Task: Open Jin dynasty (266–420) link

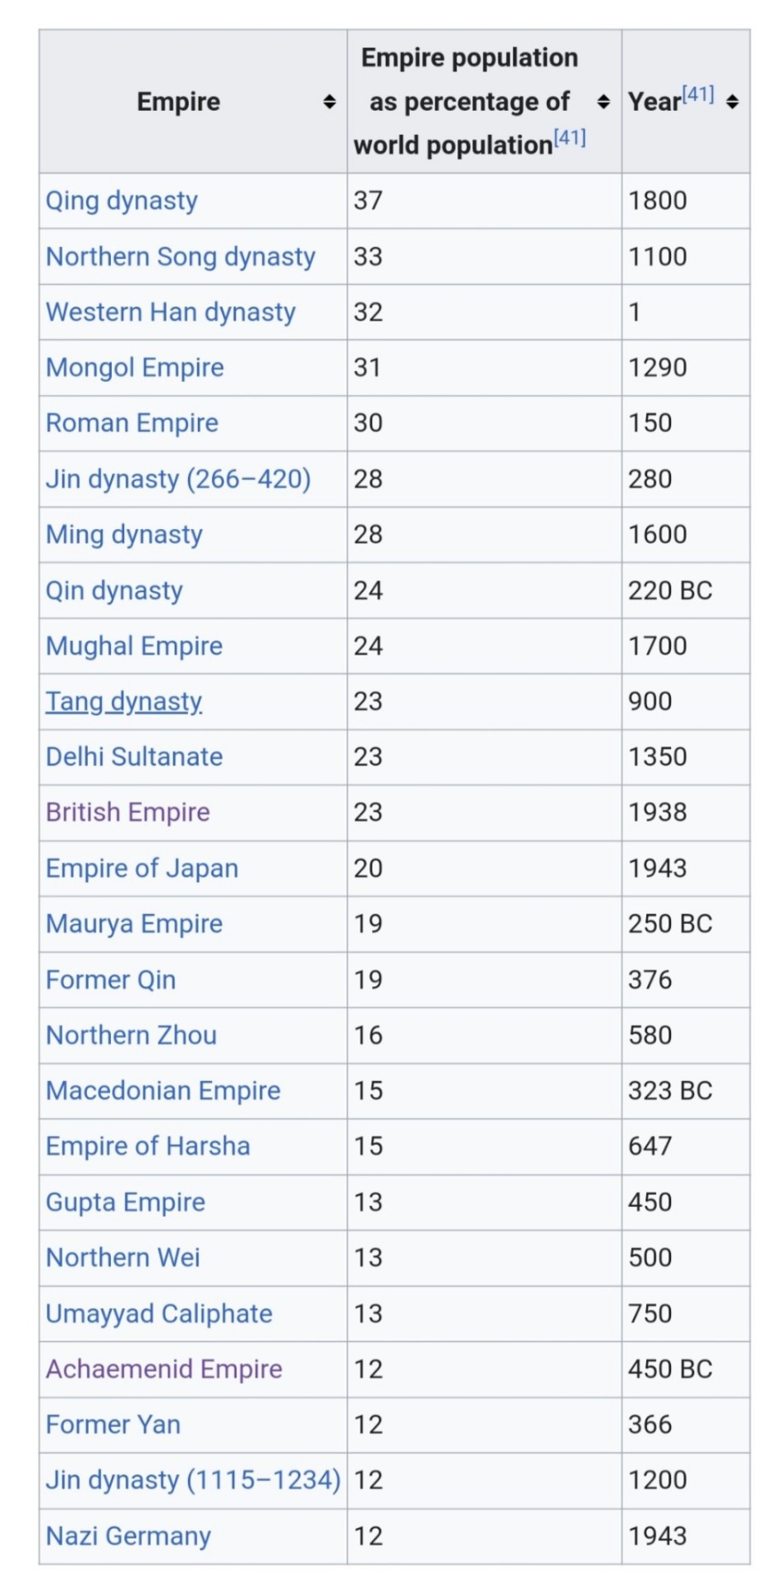Action: [x=178, y=479]
